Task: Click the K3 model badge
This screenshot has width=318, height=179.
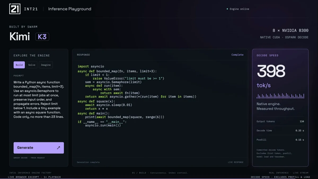Action: tap(42, 37)
